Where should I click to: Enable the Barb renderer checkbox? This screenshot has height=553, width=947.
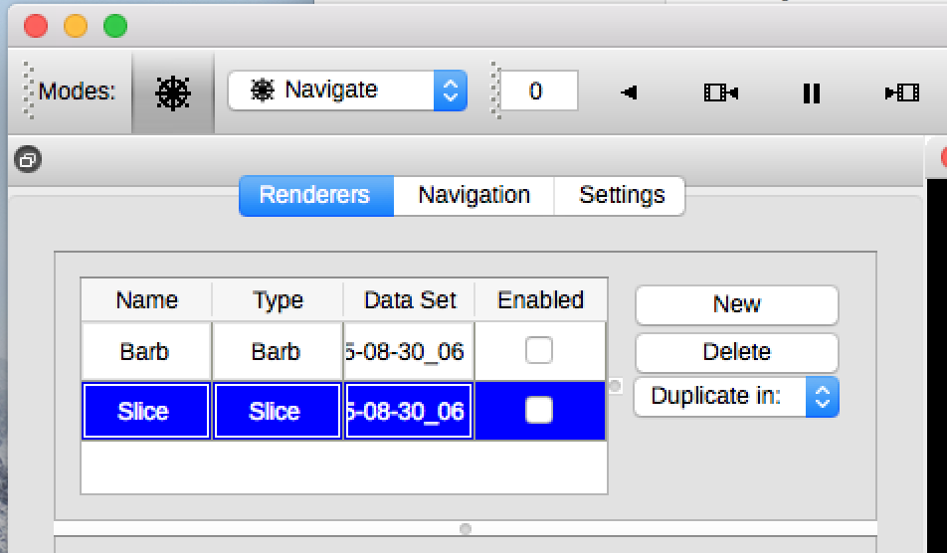pyautogui.click(x=538, y=350)
